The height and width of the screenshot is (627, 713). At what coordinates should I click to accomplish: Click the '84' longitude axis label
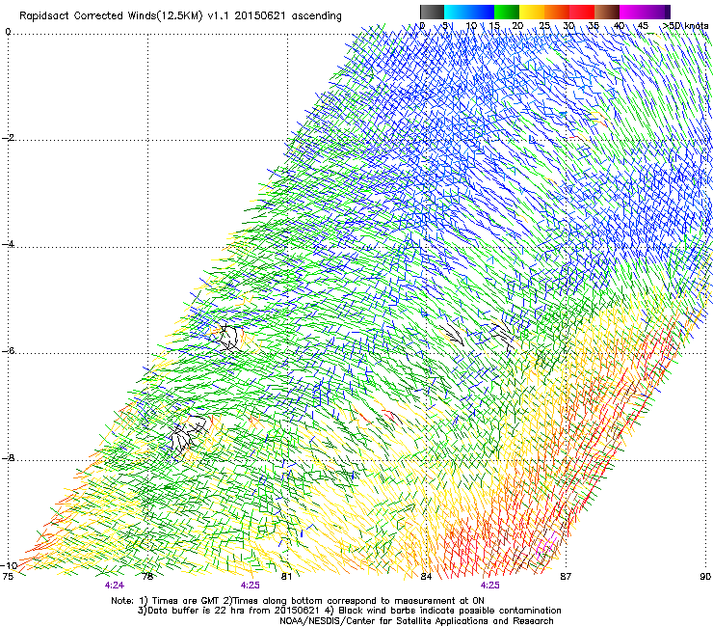(x=426, y=577)
